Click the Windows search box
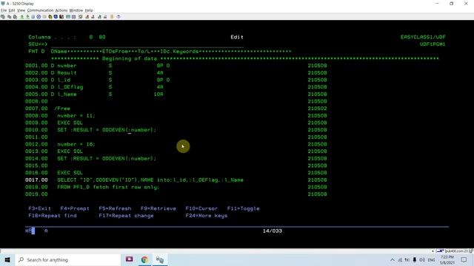Image resolution: width=474 pixels, height=266 pixels. click(67, 259)
